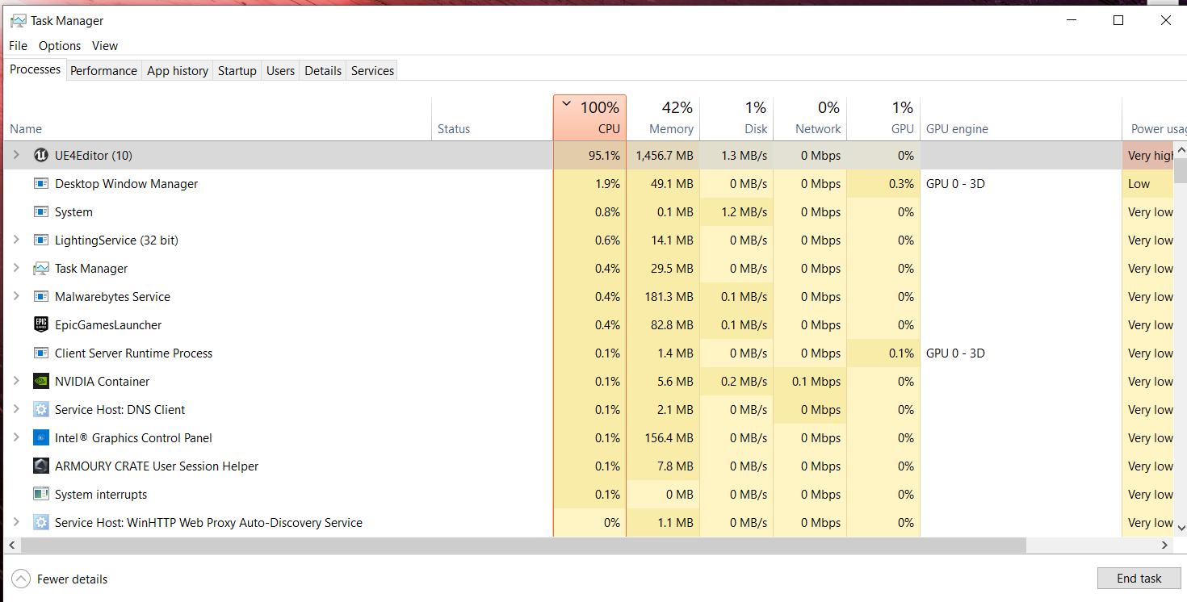This screenshot has width=1187, height=602.
Task: Switch to the Details tab
Action: (x=323, y=70)
